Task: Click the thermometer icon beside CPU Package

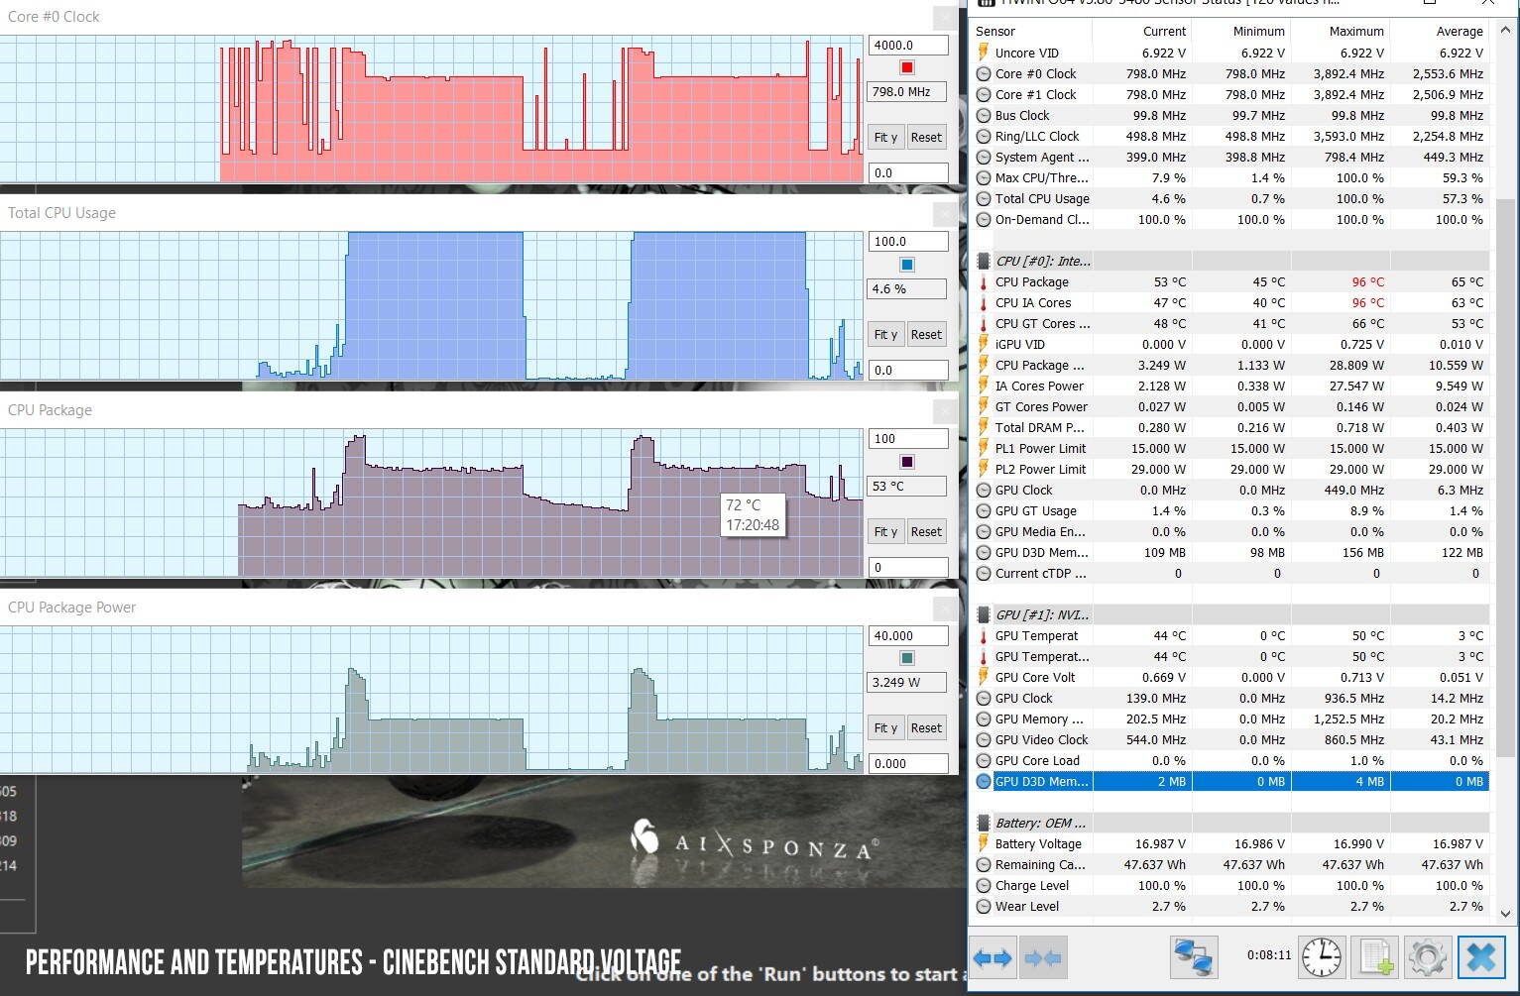Action: point(984,281)
